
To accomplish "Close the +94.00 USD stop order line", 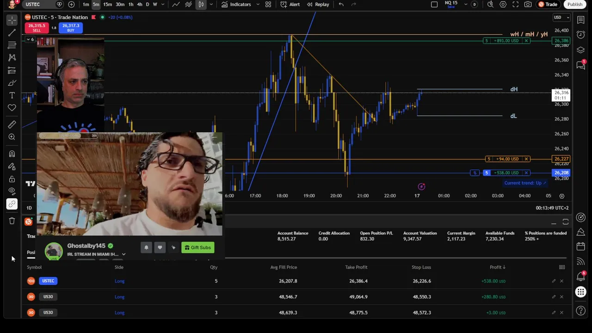I will 526,159.
